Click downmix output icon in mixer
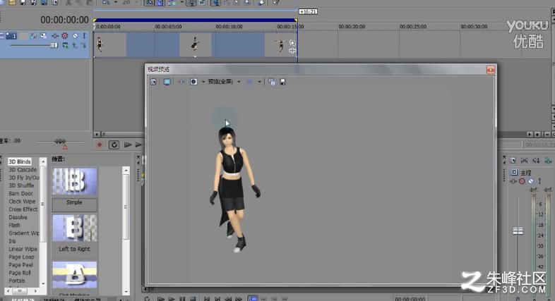 click(524, 161)
